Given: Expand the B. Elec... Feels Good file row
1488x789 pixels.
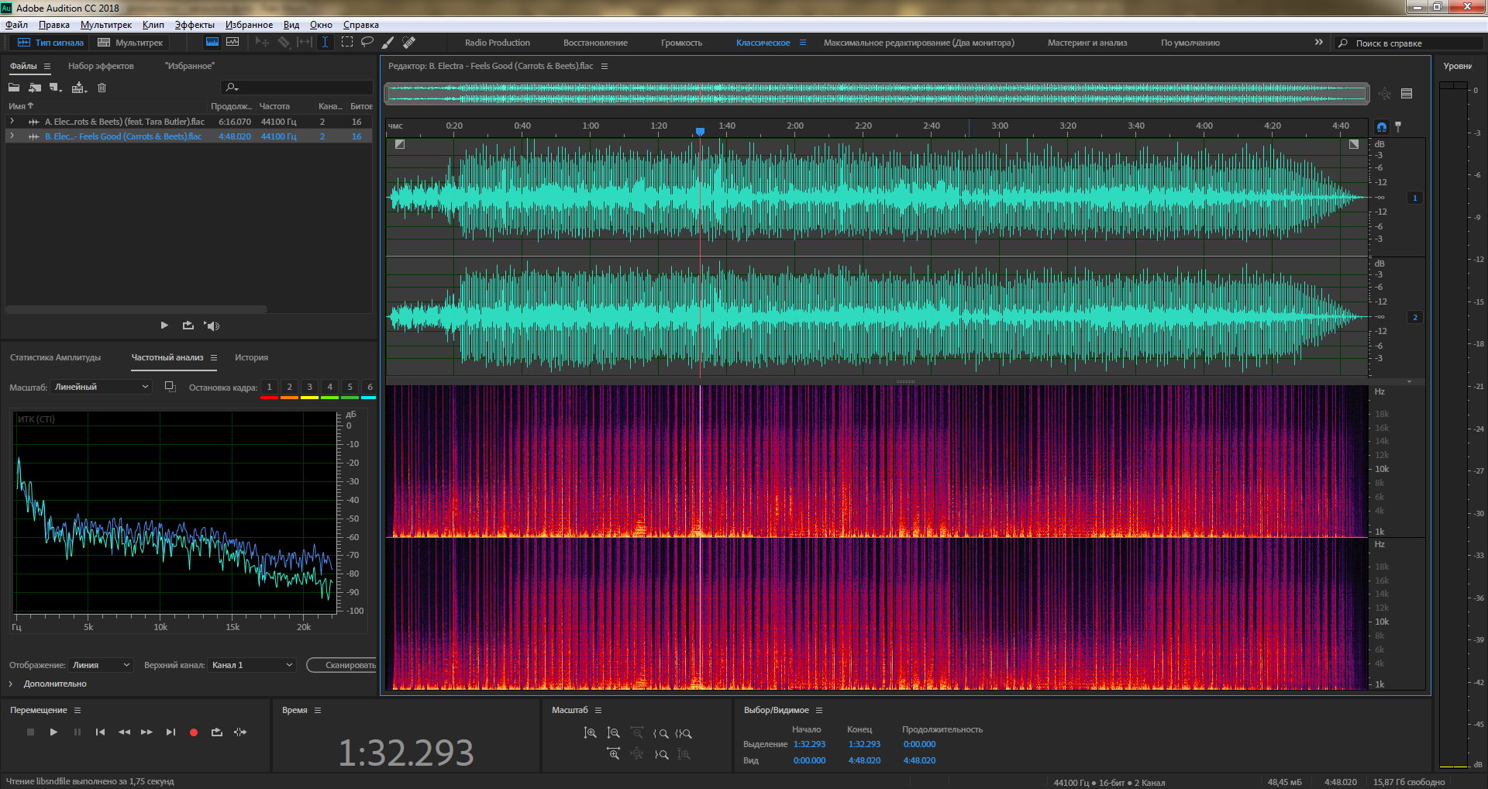Looking at the screenshot, I should [12, 136].
